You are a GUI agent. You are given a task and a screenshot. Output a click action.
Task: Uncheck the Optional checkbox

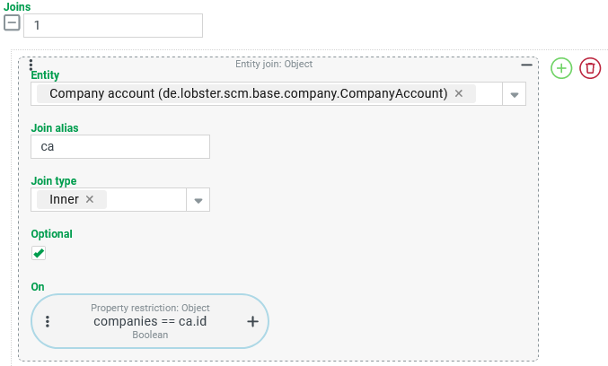click(39, 253)
